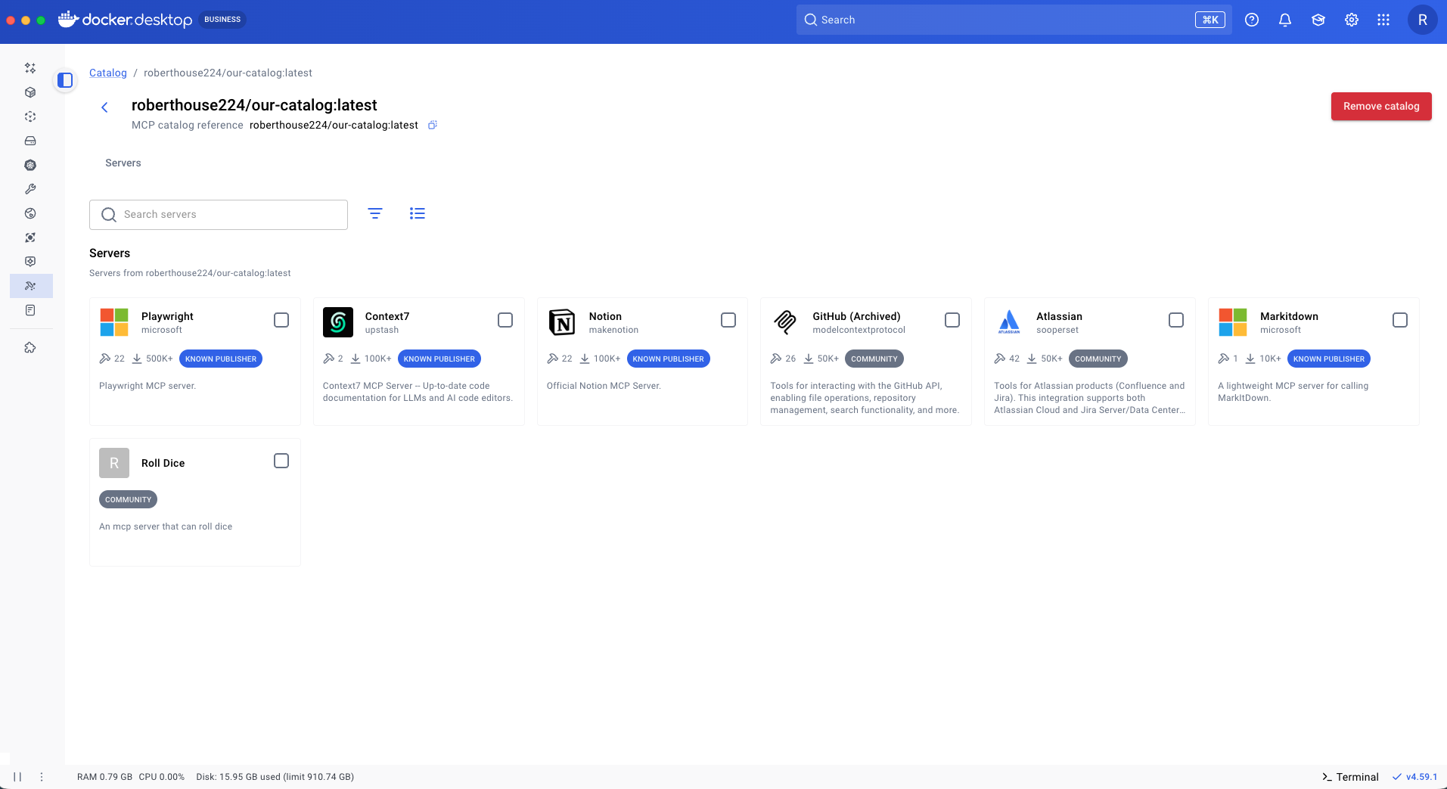The width and height of the screenshot is (1447, 789).
Task: Select the Notion server checkbox
Action: pos(728,320)
